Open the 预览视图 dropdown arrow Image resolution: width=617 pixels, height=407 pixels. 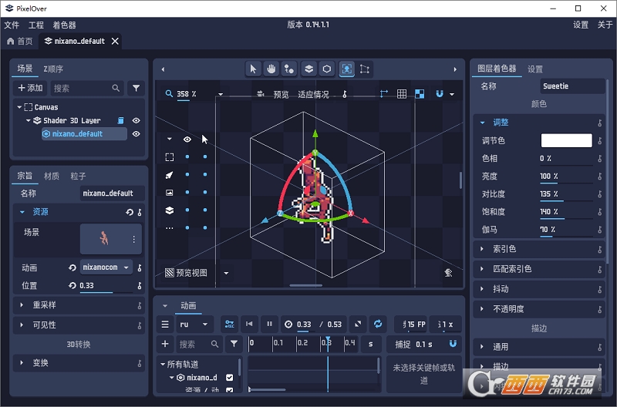pos(226,273)
